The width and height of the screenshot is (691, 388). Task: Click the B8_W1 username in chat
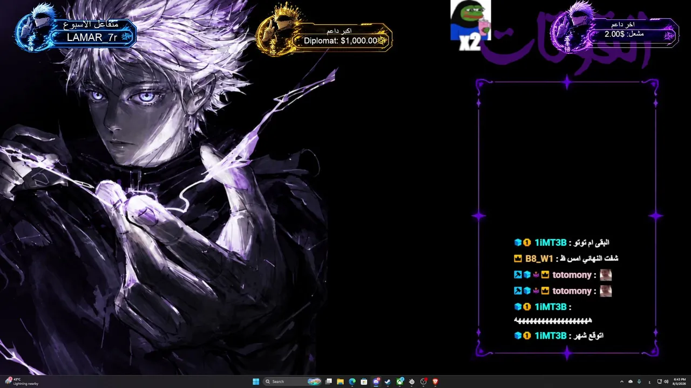click(x=539, y=259)
